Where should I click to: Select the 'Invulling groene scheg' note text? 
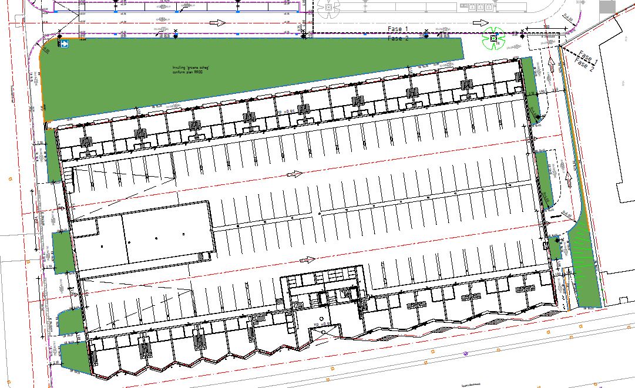(x=191, y=70)
